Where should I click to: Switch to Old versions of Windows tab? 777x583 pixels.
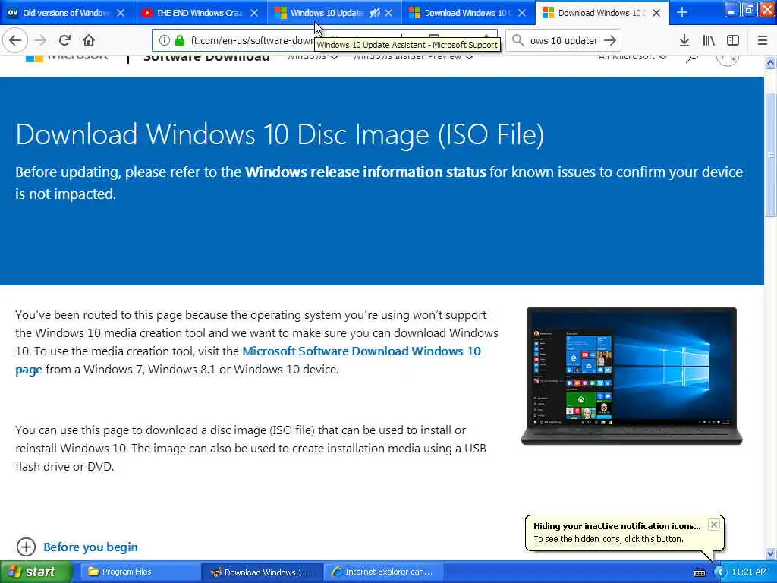(67, 13)
